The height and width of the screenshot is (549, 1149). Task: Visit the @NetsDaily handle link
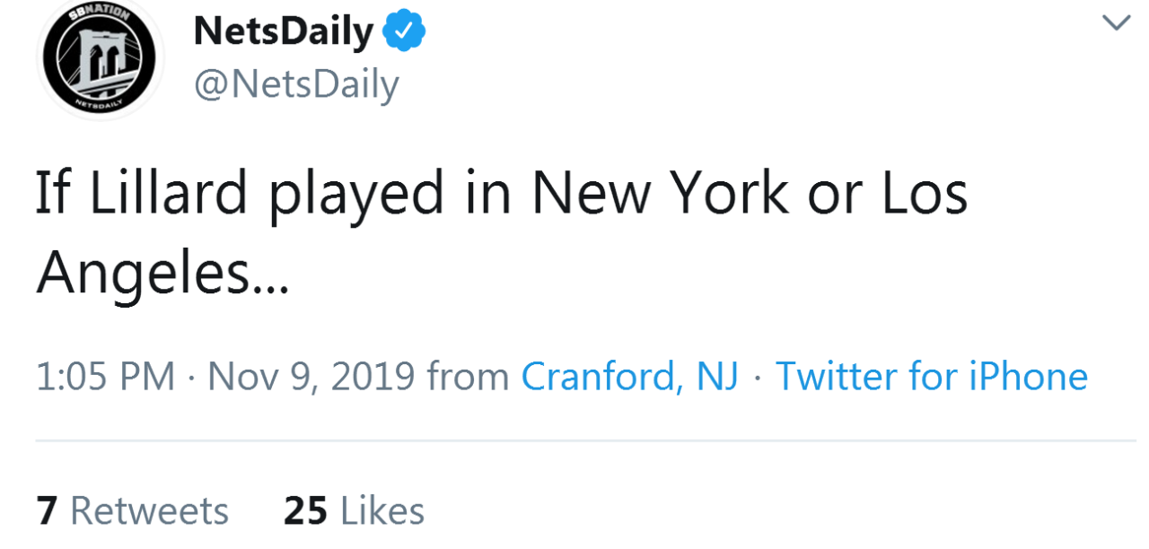(x=296, y=84)
